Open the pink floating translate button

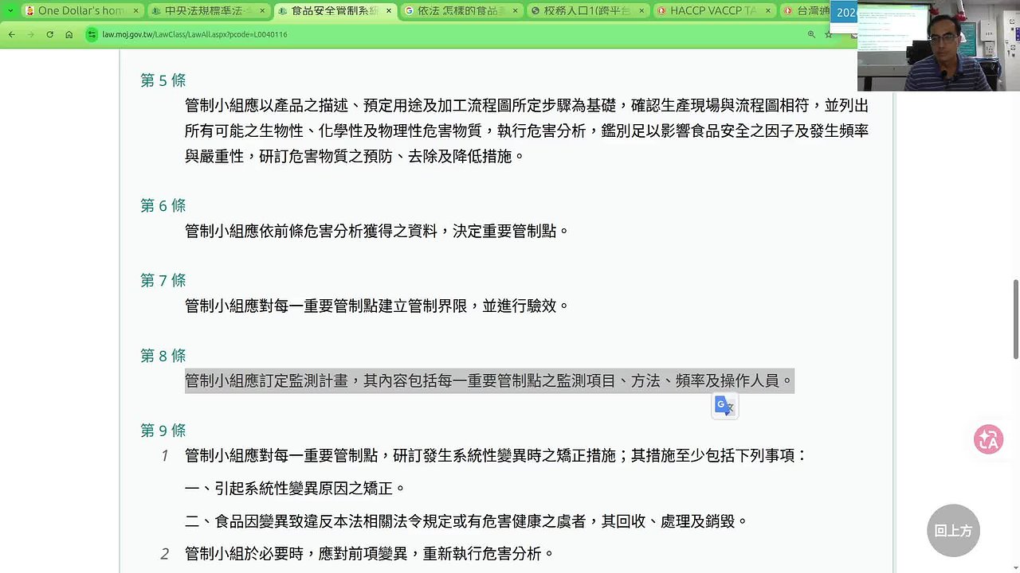click(988, 439)
